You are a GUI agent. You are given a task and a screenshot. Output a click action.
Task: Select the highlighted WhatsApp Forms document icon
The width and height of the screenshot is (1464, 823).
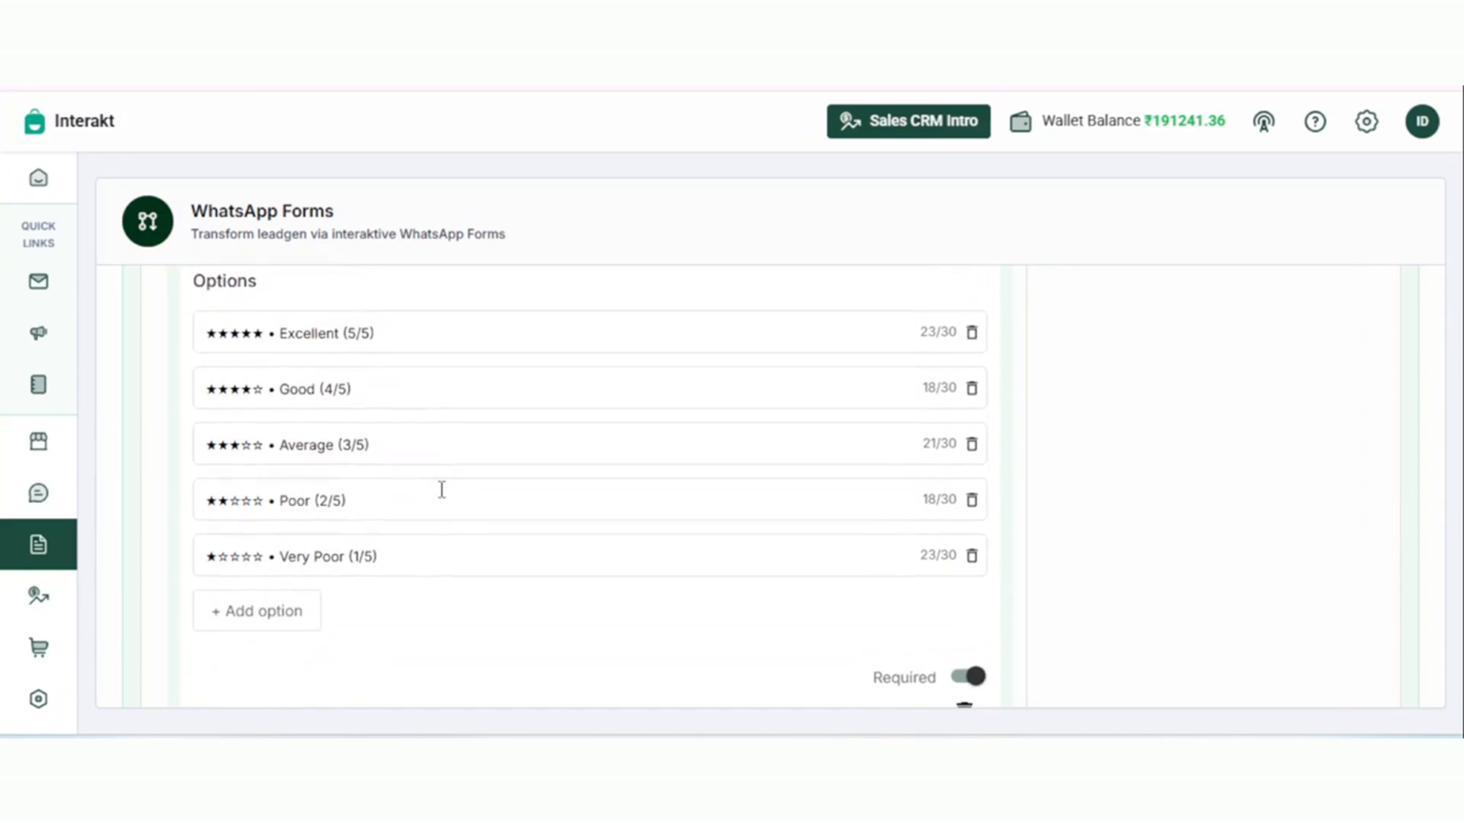(x=38, y=544)
